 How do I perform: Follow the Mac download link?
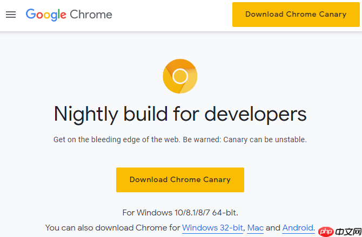[x=256, y=228]
